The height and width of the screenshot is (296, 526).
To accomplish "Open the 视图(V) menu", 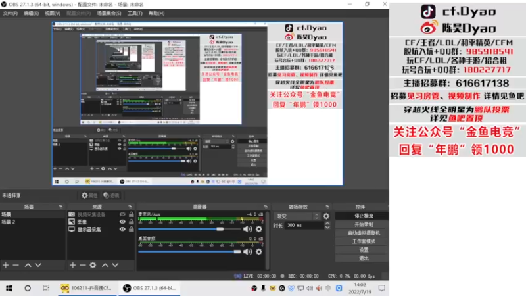I will (x=53, y=13).
